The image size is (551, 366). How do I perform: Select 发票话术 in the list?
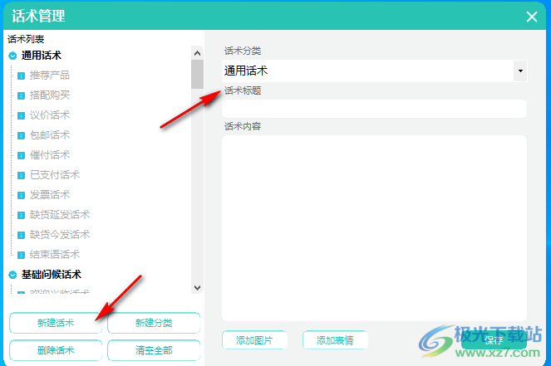50,194
